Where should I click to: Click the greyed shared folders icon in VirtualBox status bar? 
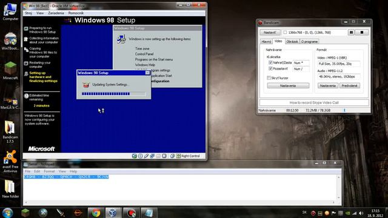(158, 156)
